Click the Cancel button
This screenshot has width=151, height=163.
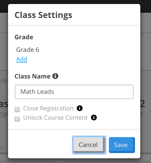point(89,145)
